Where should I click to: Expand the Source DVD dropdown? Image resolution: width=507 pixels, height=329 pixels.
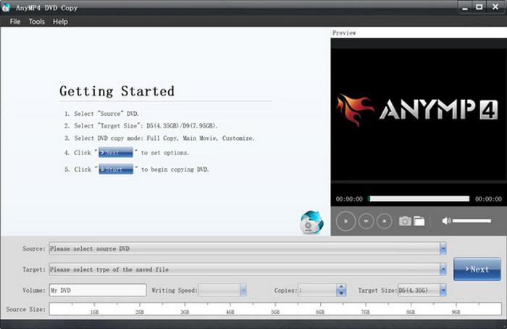click(x=443, y=249)
